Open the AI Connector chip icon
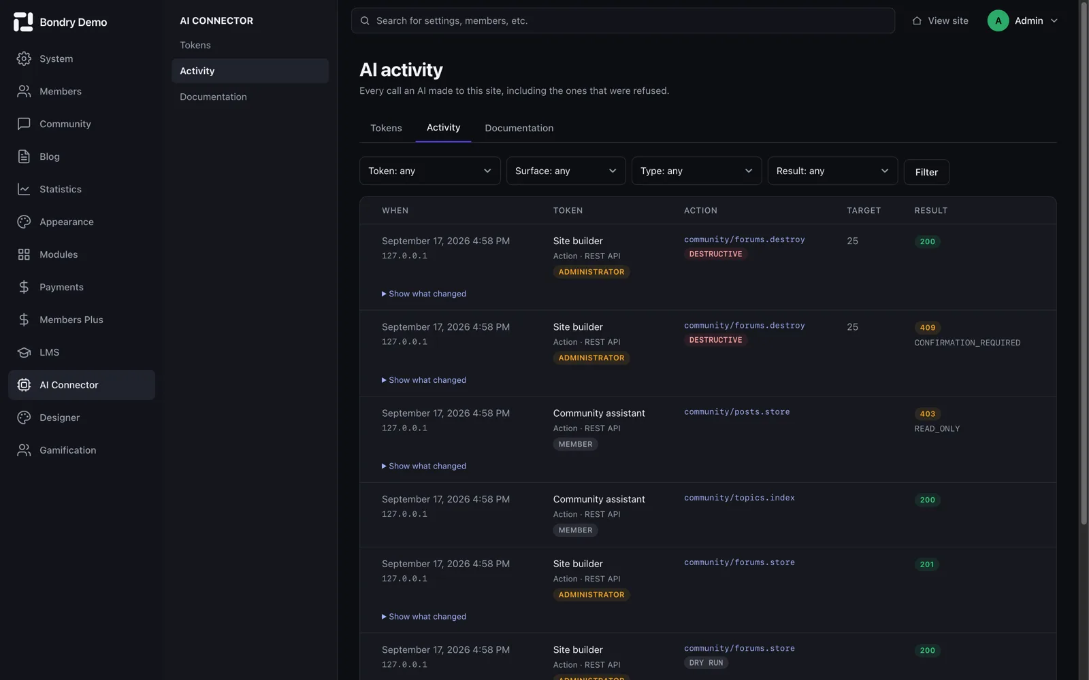 pyautogui.click(x=24, y=385)
